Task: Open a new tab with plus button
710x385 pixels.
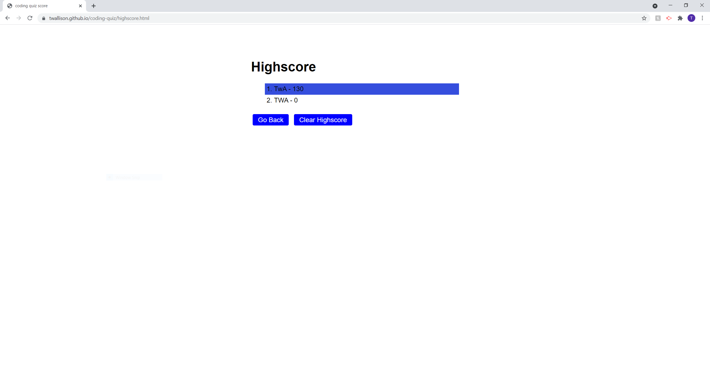Action: click(93, 6)
